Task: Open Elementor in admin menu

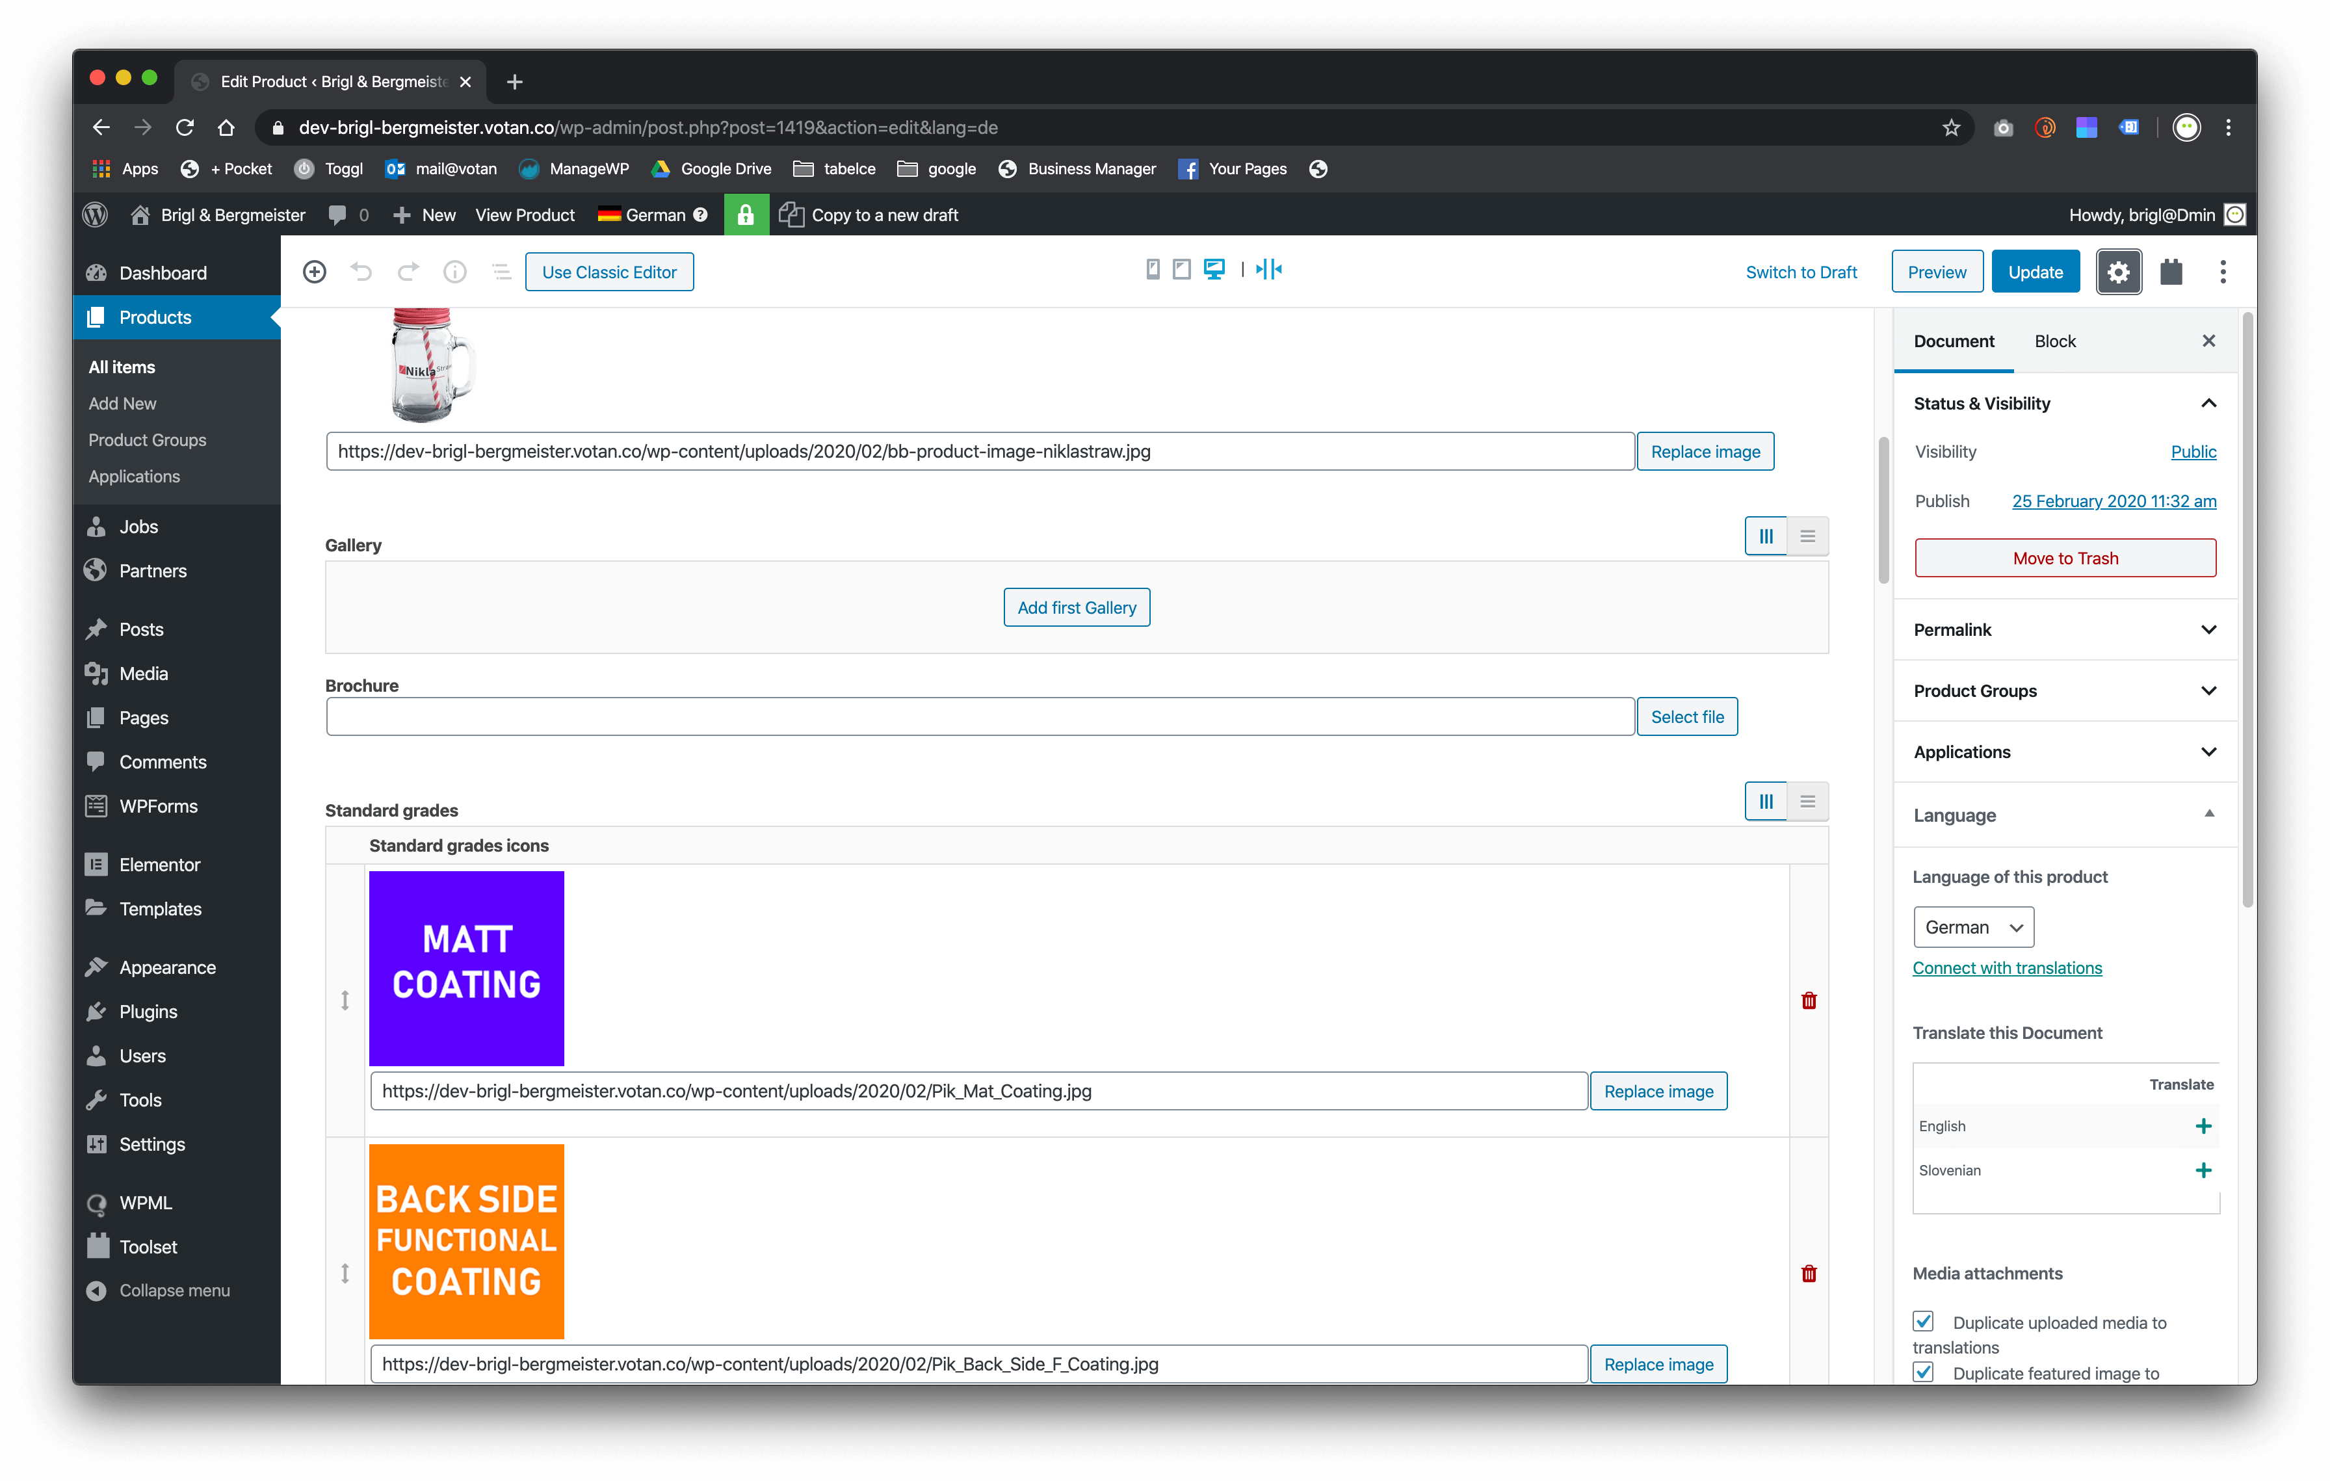Action: pyautogui.click(x=160, y=865)
